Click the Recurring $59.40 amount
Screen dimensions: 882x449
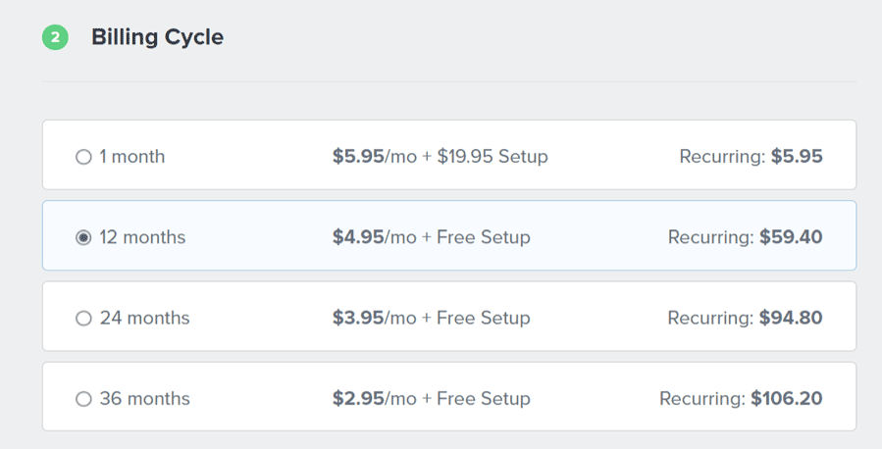(791, 237)
